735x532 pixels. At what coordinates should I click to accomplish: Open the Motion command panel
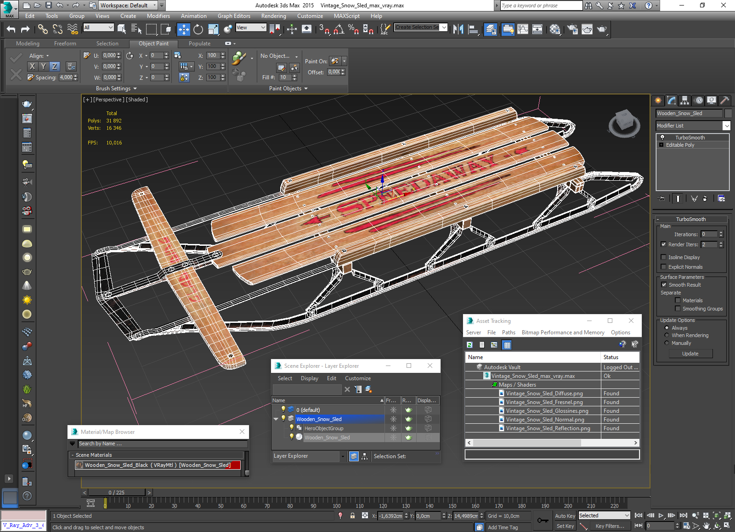698,100
